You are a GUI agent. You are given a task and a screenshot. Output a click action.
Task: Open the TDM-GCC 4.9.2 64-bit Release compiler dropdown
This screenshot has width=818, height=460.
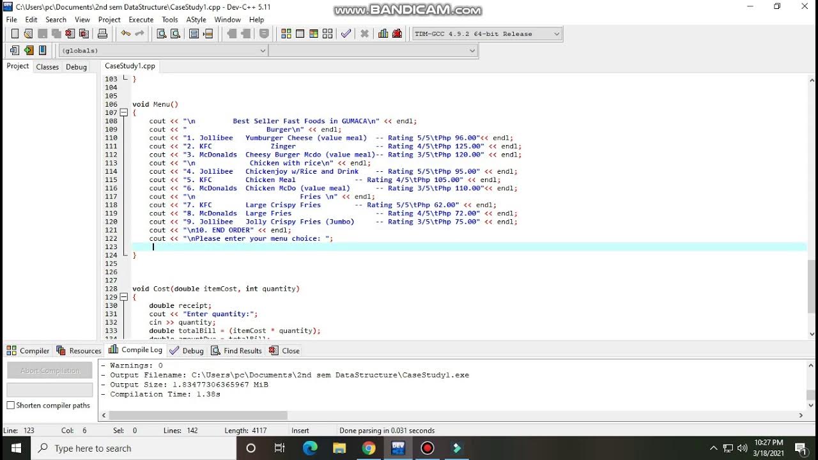point(487,34)
